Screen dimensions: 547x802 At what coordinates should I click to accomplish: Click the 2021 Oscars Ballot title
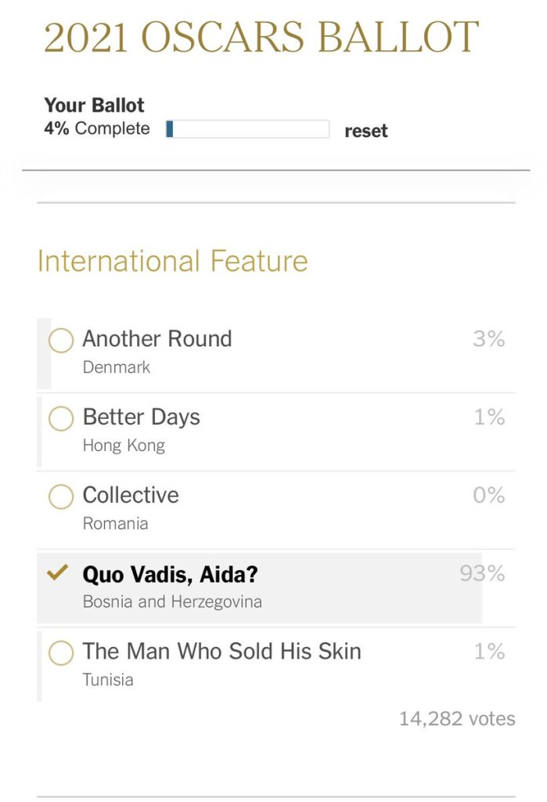[x=261, y=37]
